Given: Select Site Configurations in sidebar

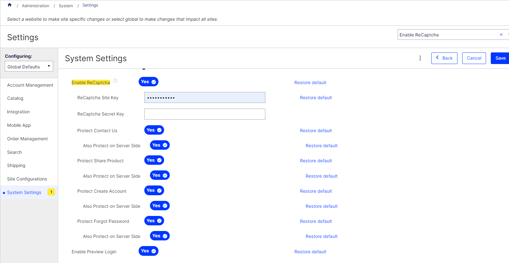Looking at the screenshot, I should click(x=27, y=179).
